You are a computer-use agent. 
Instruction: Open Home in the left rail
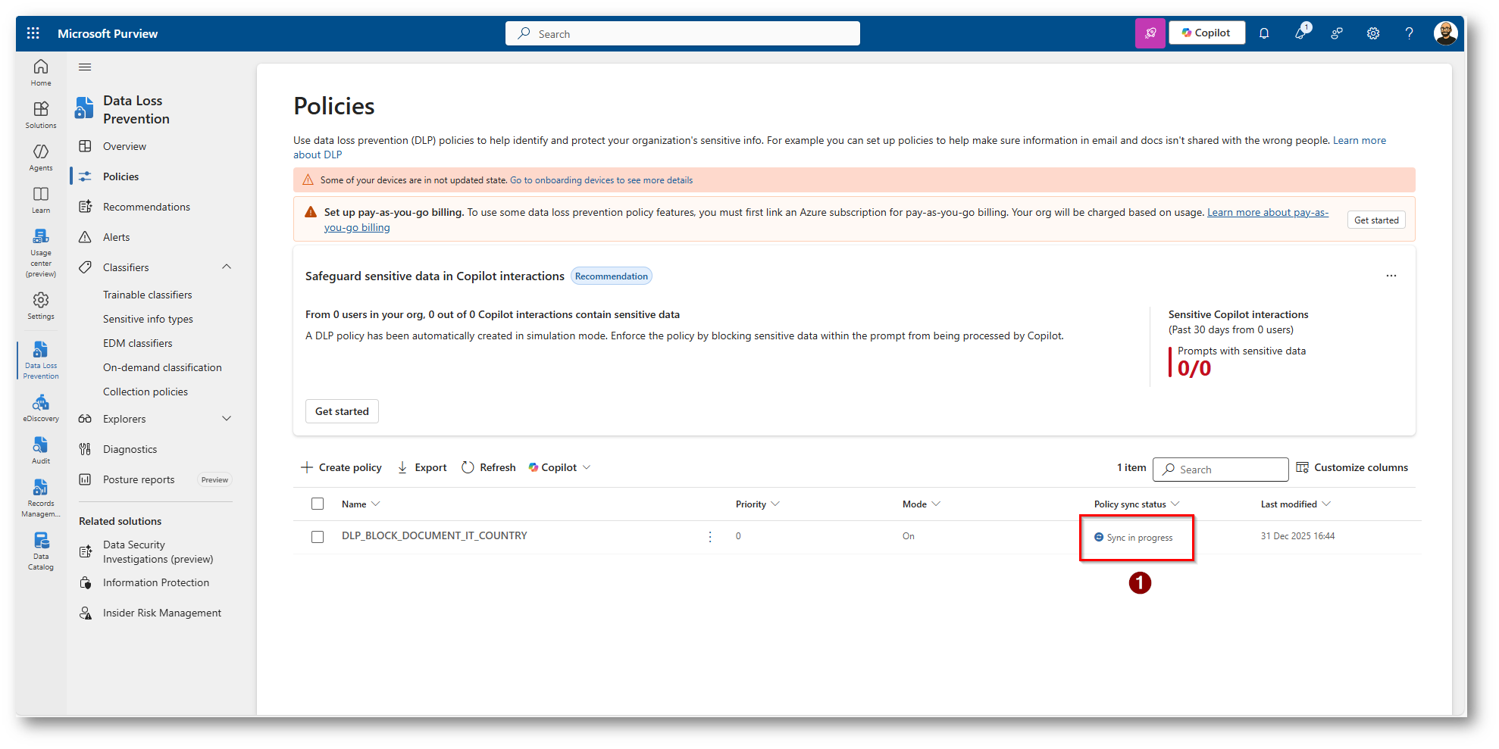click(41, 73)
